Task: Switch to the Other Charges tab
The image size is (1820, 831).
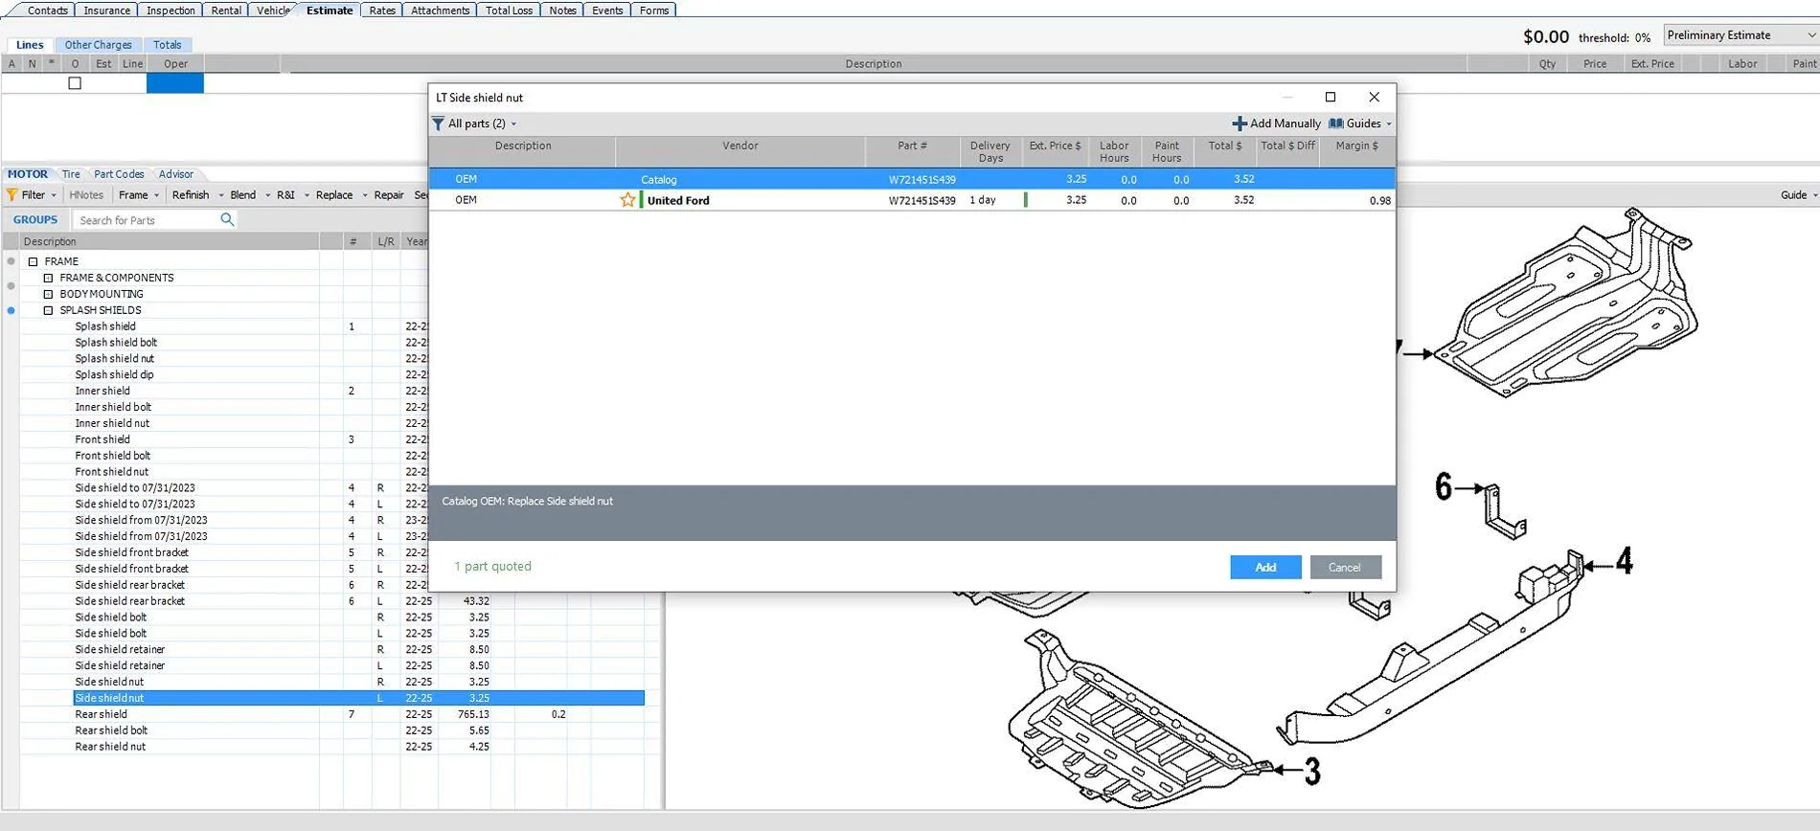Action: (98, 45)
